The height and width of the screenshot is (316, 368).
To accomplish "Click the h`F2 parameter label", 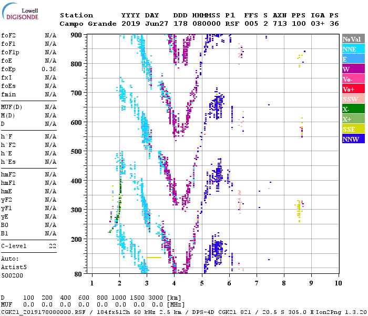I will coord(8,145).
